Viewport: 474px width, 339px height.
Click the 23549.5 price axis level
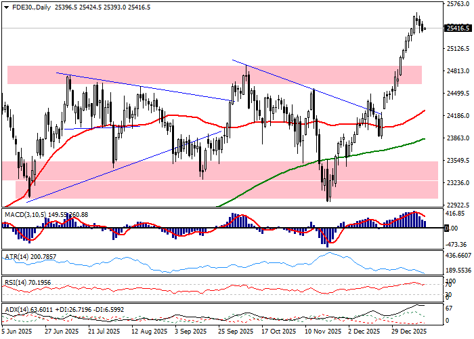tap(458, 161)
